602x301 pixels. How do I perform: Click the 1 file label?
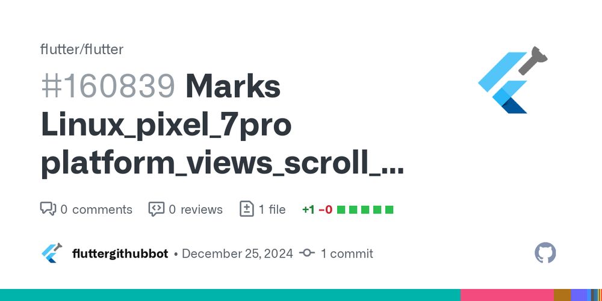pyautogui.click(x=272, y=209)
